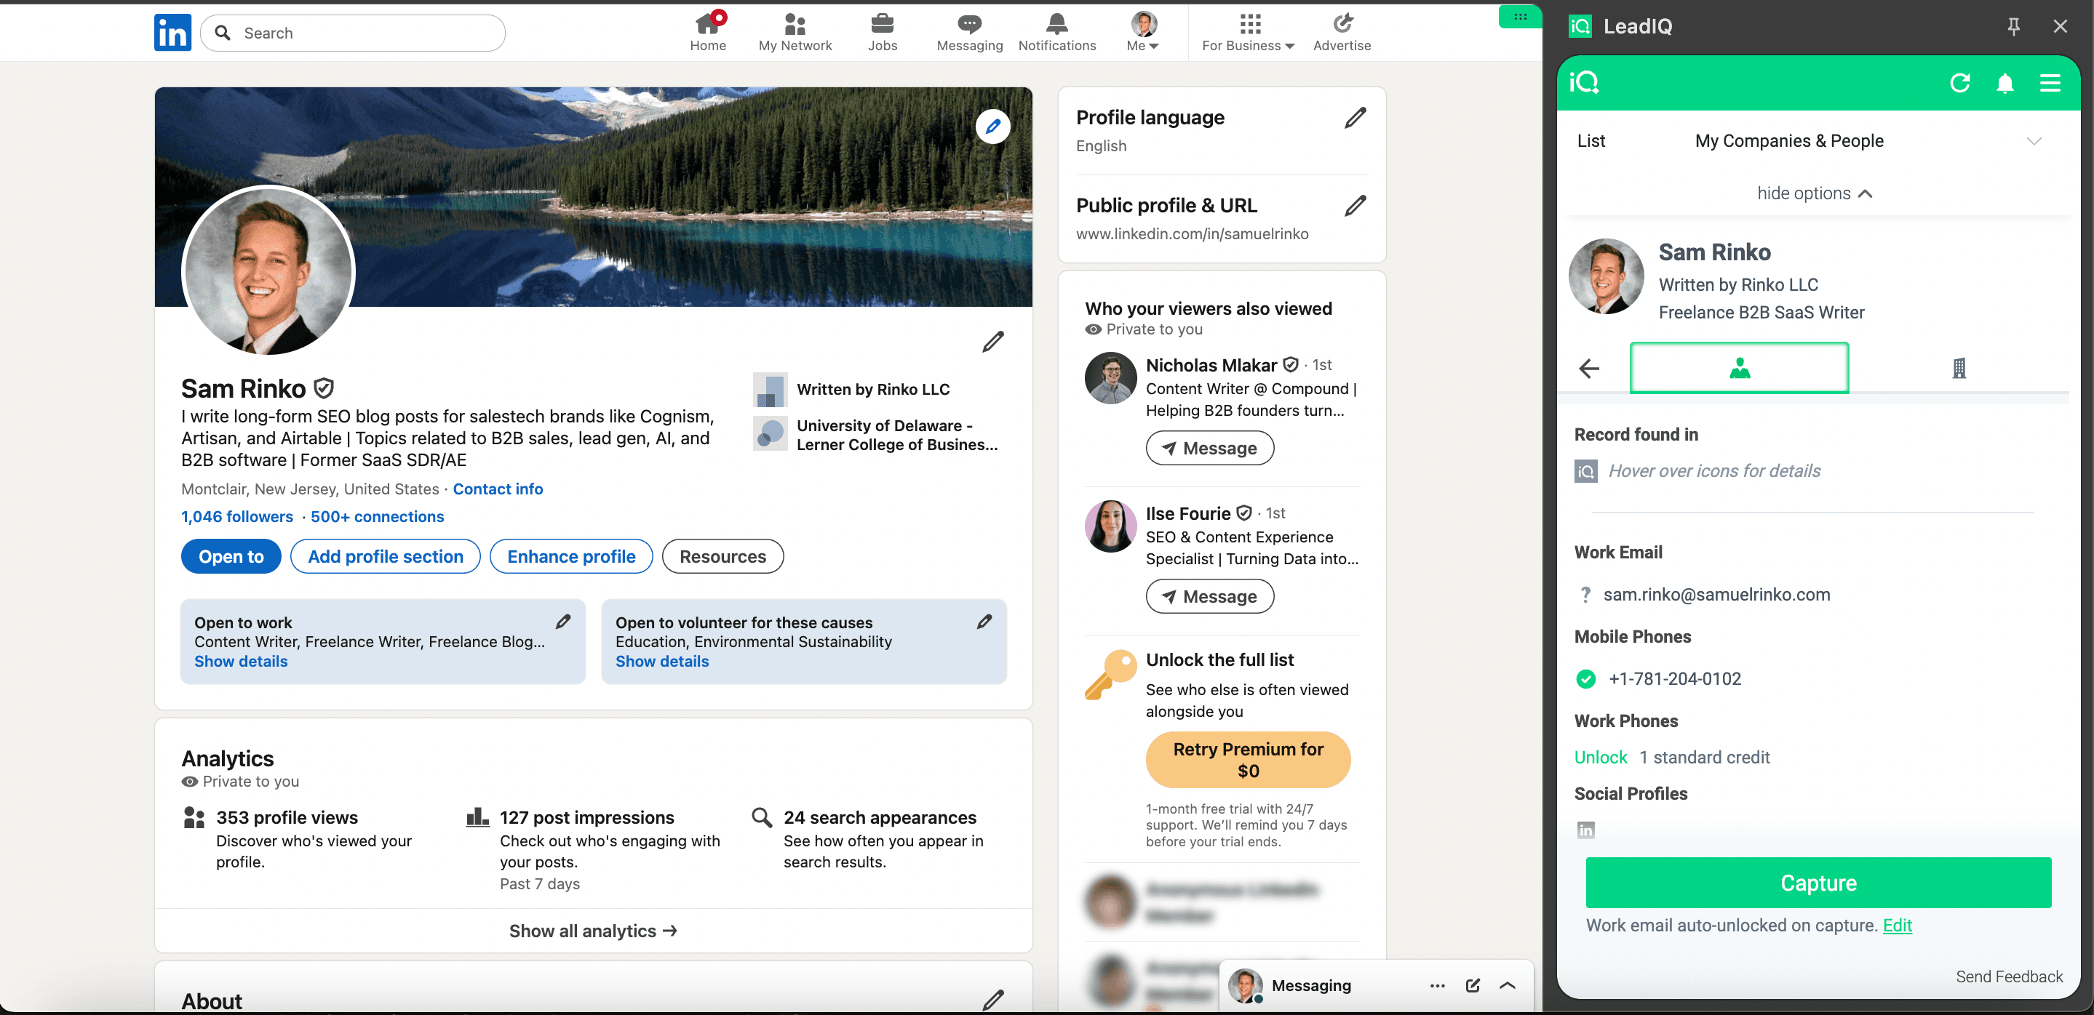Viewport: 2094px width, 1015px height.
Task: Open the Jobs page
Action: tap(883, 31)
